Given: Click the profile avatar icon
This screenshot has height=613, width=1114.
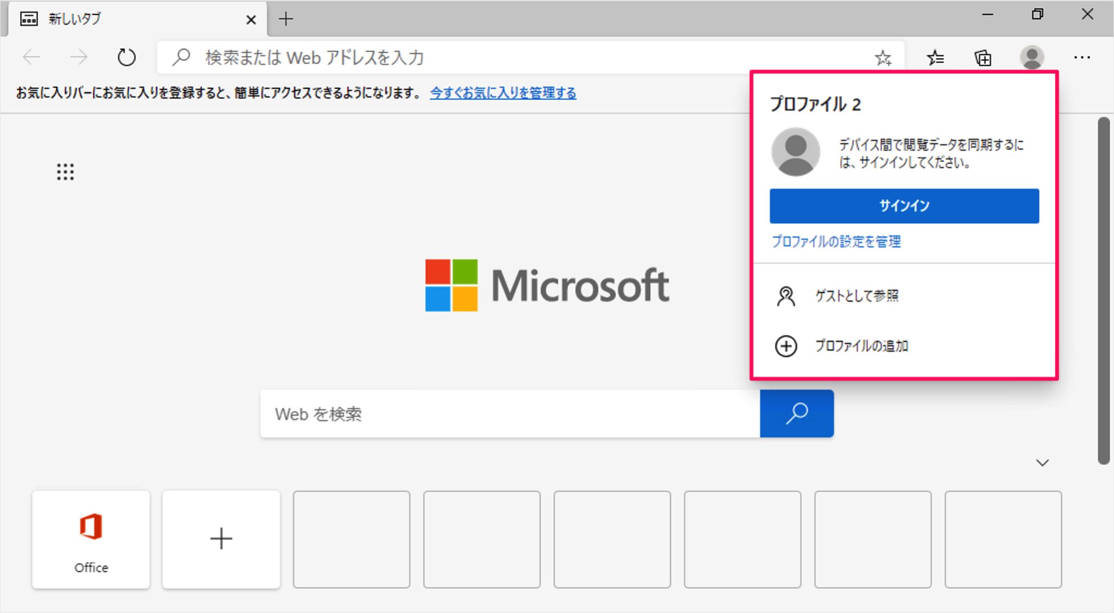Looking at the screenshot, I should [x=1032, y=57].
